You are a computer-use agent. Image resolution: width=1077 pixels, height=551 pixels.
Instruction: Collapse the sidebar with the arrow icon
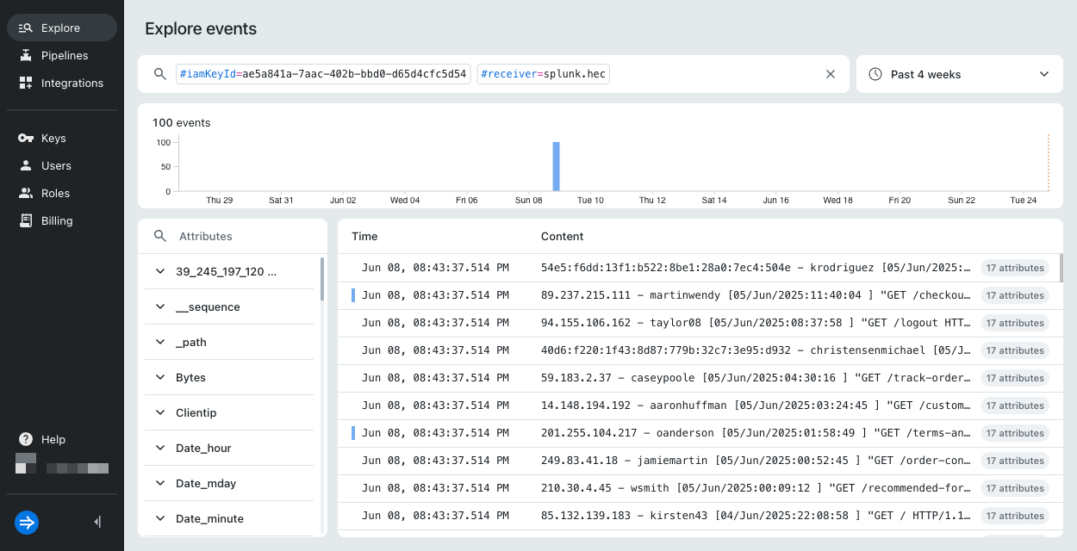coord(97,522)
